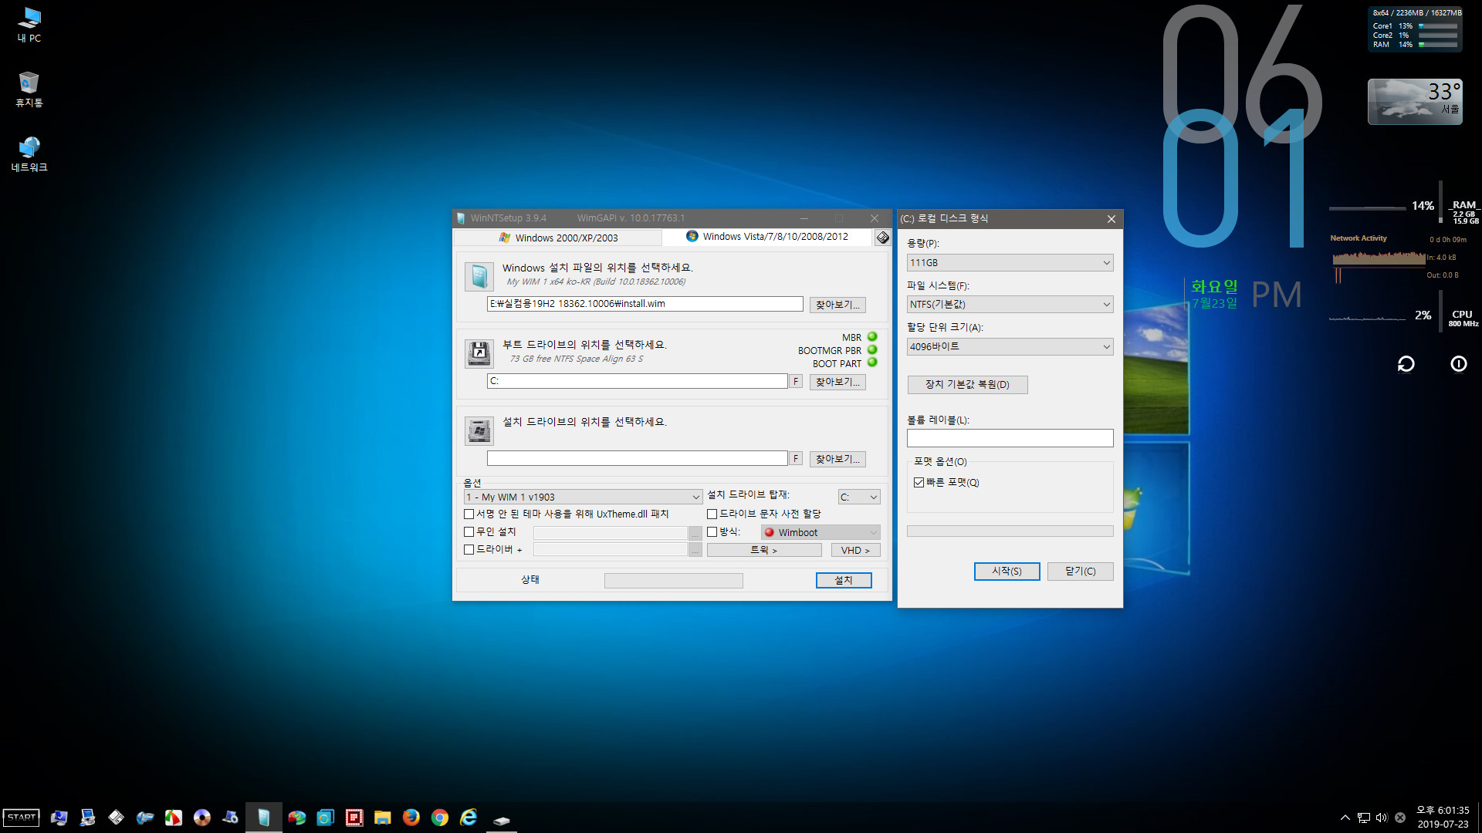This screenshot has width=1482, height=833.
Task: Open the My WIM 1 v1903 edition dropdown
Action: 583,497
